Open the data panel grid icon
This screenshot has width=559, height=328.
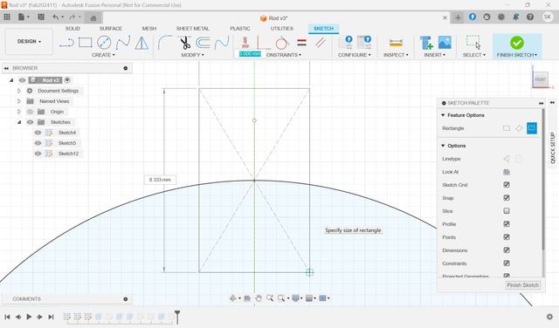click(x=7, y=17)
